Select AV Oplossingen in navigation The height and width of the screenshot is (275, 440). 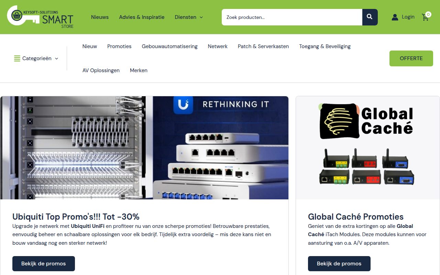pyautogui.click(x=101, y=70)
